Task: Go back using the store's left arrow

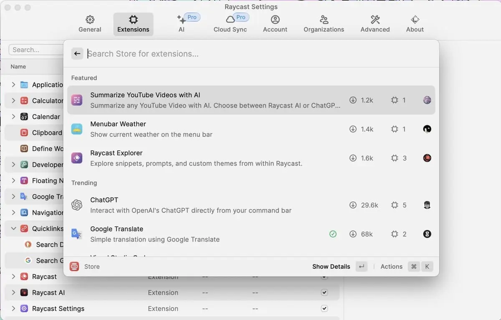Action: [x=77, y=54]
